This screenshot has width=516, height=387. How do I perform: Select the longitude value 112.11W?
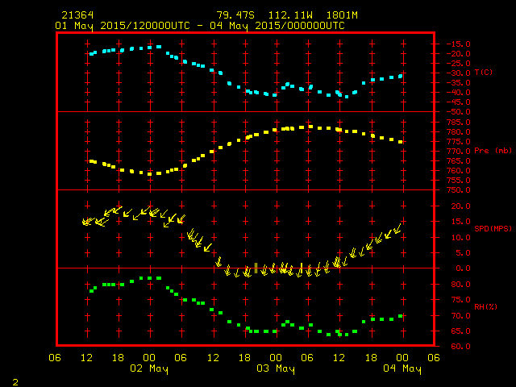pos(290,15)
